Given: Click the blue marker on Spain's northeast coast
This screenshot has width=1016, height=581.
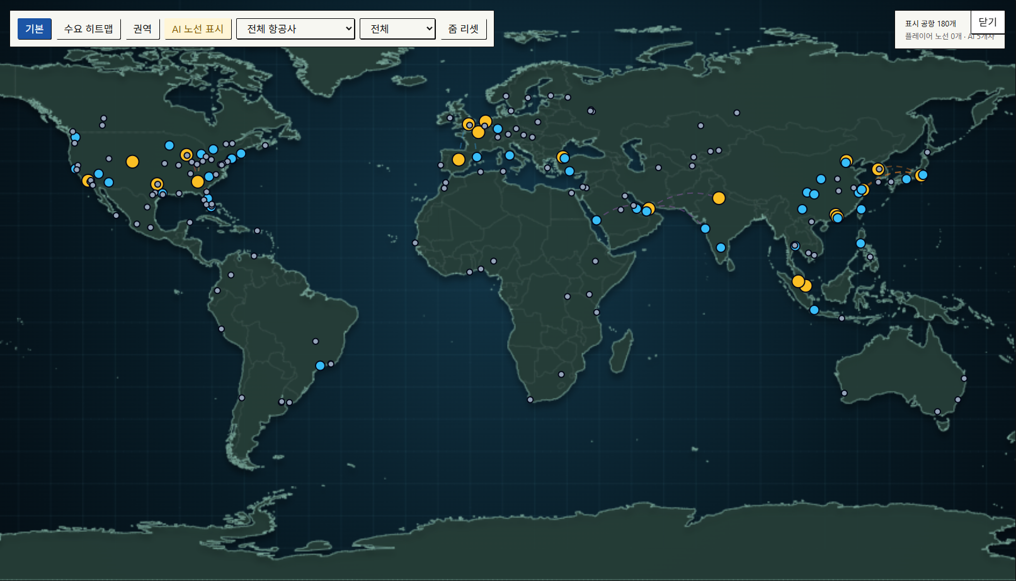Looking at the screenshot, I should point(477,157).
